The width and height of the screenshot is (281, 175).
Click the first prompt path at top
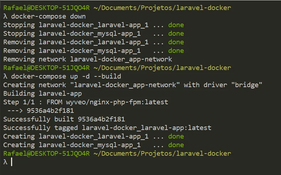[x=162, y=8]
